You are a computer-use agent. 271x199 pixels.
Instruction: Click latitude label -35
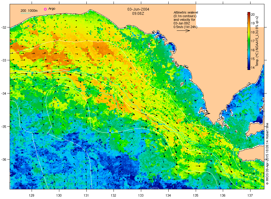(x=4, y=127)
